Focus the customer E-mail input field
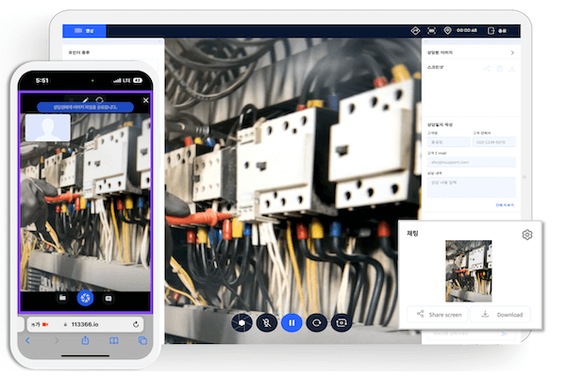 click(x=471, y=162)
